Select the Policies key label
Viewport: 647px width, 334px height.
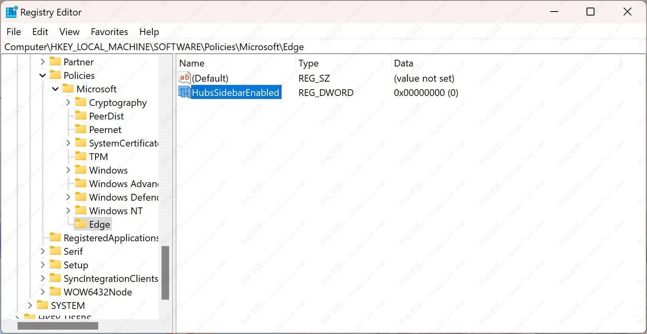click(79, 76)
